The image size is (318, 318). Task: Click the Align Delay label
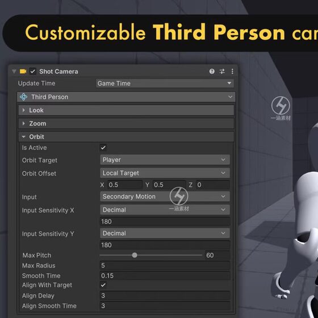click(38, 296)
